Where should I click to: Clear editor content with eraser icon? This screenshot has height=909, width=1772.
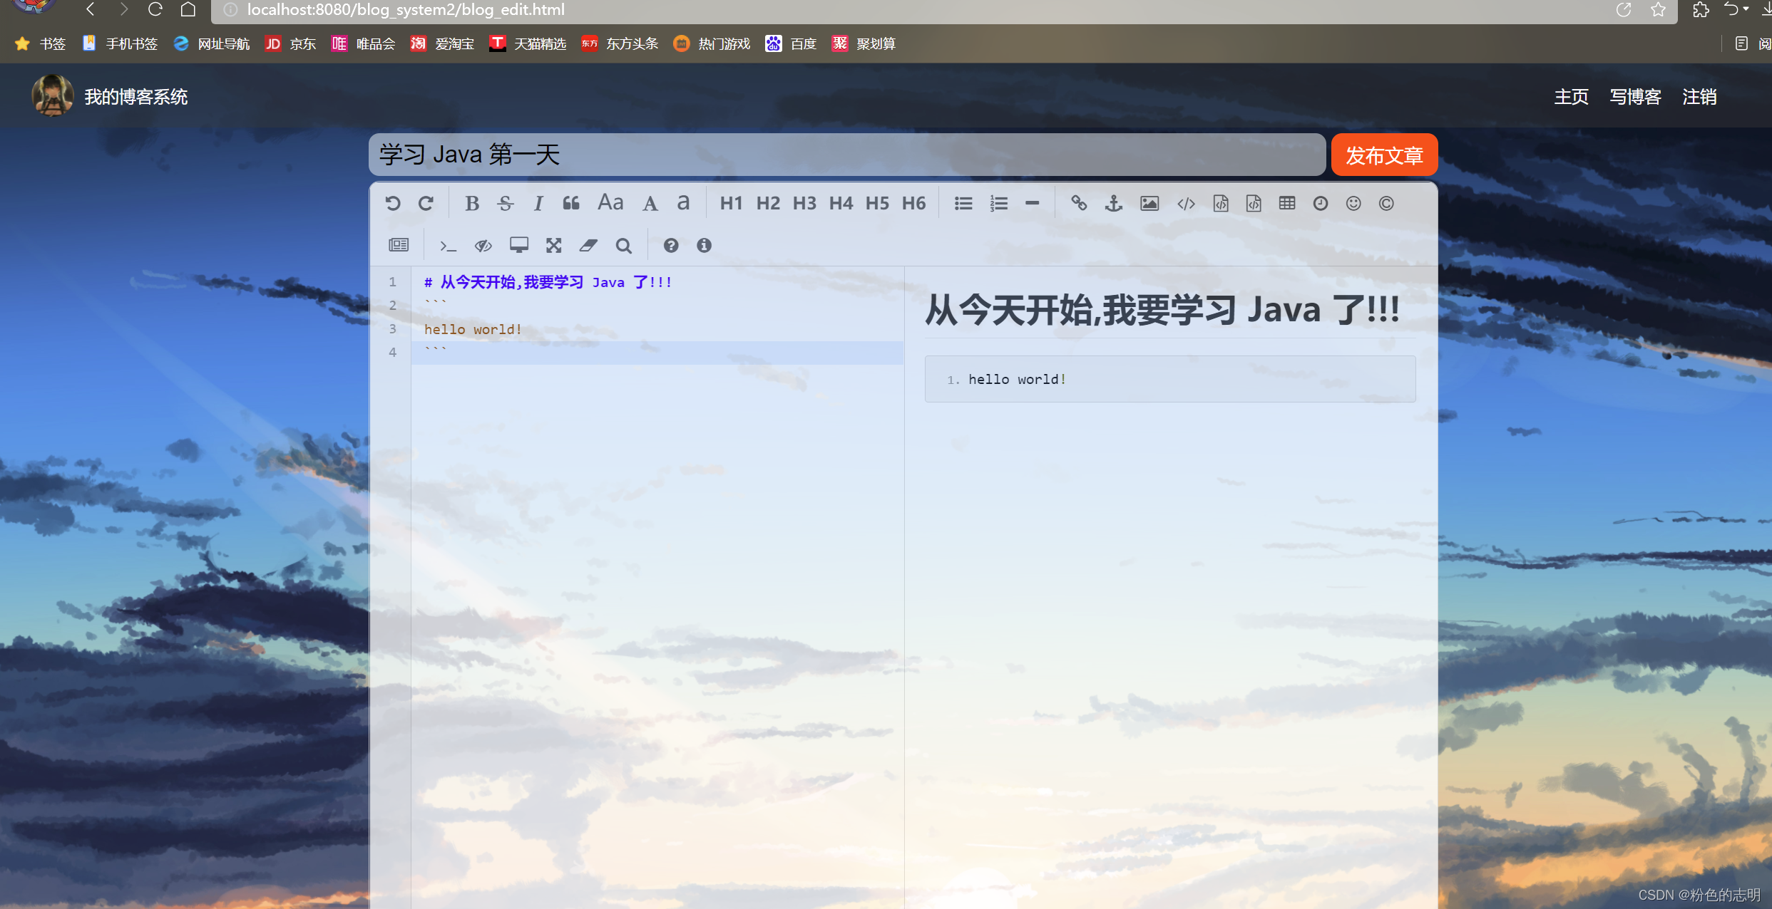(x=588, y=245)
